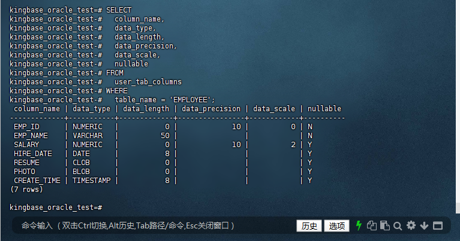Click the final empty kingbase_oracle_test prompt
Image resolution: width=460 pixels, height=241 pixels.
(56, 207)
